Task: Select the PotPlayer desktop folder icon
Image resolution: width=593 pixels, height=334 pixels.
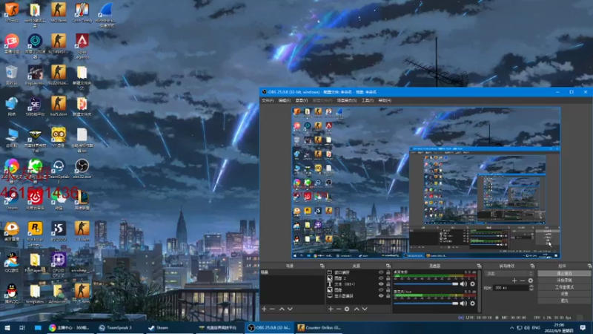Action: pyautogui.click(x=35, y=263)
